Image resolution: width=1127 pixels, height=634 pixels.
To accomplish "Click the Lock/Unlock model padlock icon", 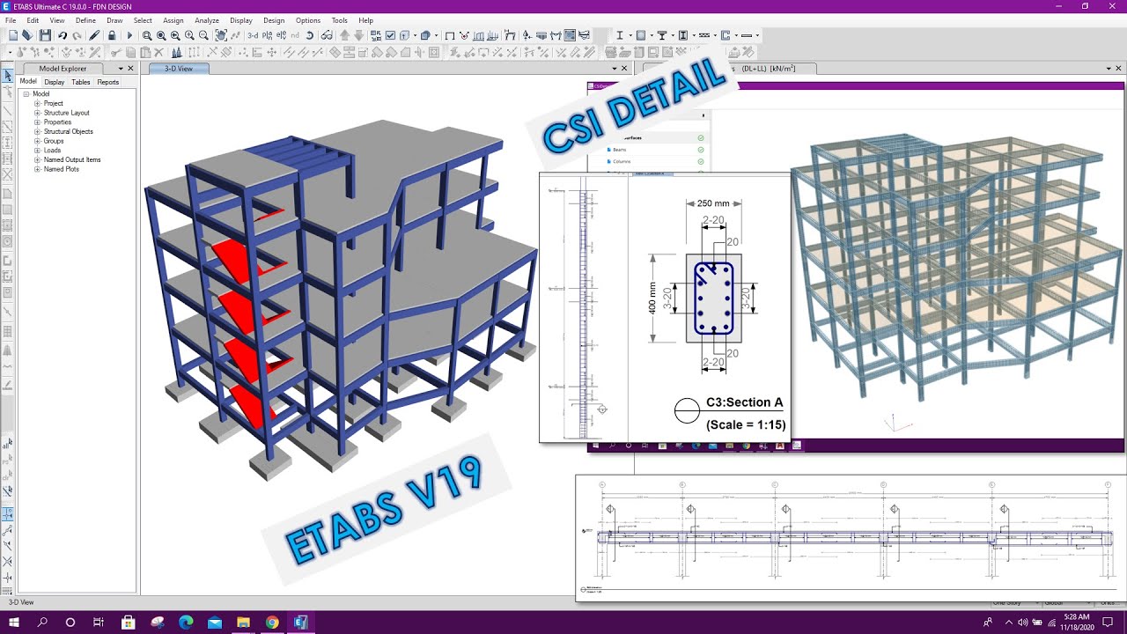I will [x=112, y=35].
